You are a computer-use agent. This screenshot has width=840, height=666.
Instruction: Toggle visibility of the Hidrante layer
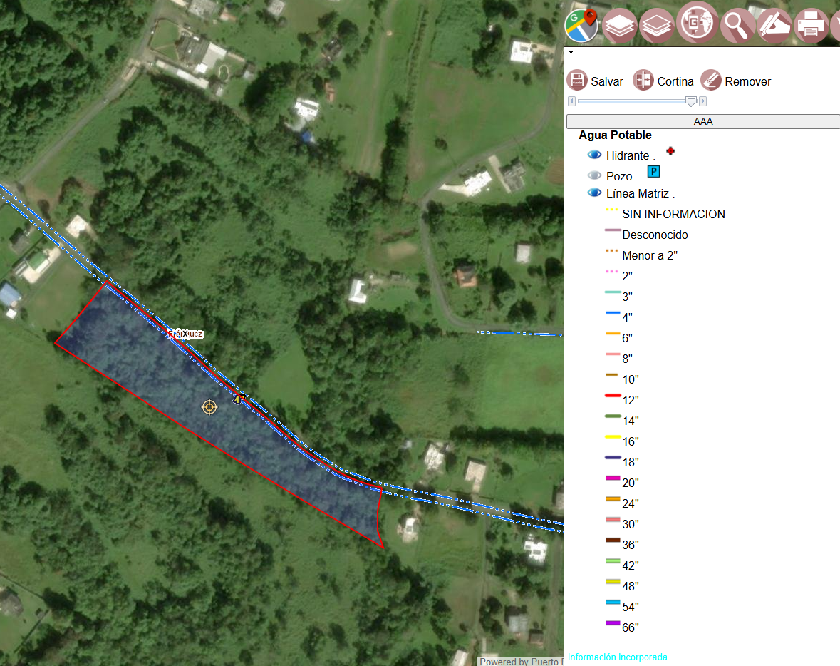(595, 155)
